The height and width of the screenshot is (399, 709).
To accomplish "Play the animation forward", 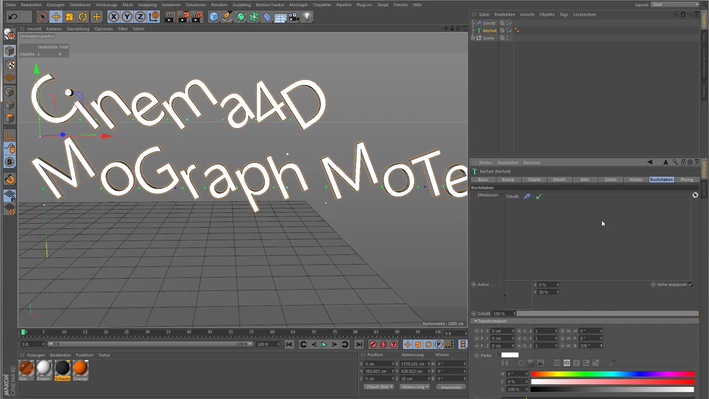I will coord(324,344).
